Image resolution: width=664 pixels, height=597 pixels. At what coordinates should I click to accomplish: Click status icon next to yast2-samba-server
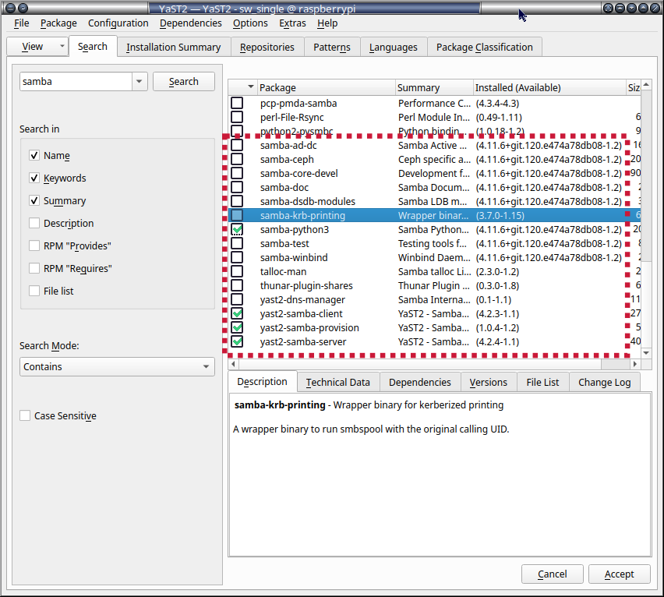click(237, 342)
